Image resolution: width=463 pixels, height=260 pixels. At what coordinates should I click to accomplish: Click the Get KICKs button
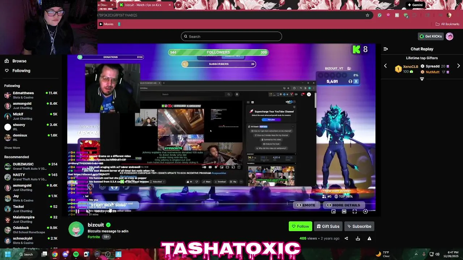(430, 36)
